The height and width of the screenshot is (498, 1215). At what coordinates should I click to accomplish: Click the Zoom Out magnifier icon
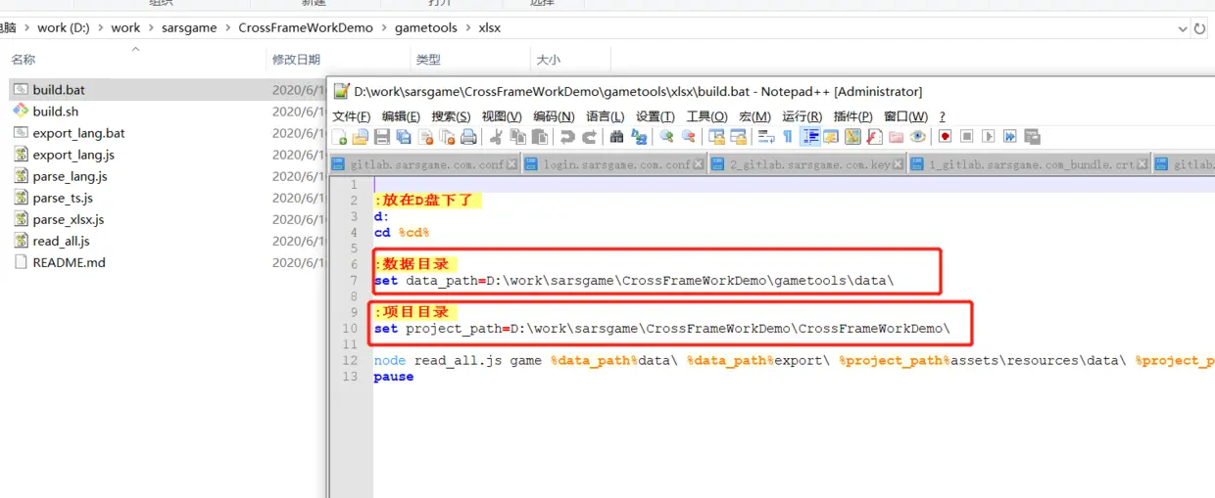689,137
